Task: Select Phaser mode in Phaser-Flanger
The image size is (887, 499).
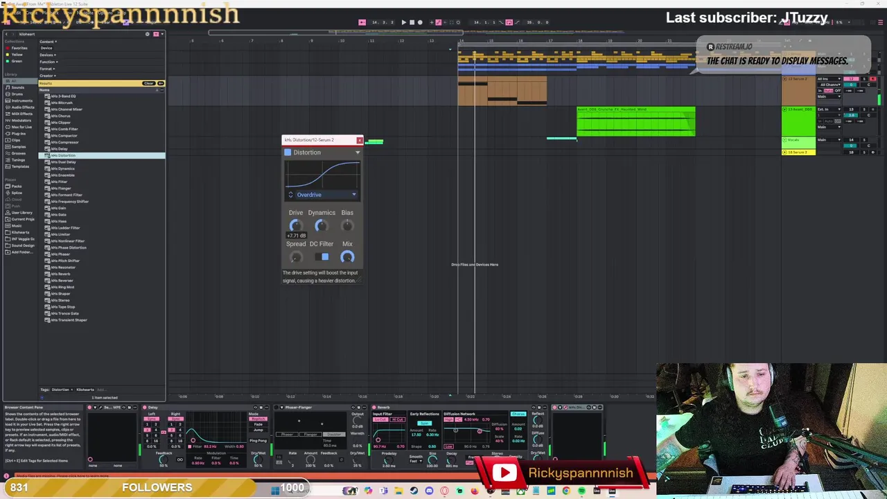Action: 287,435
